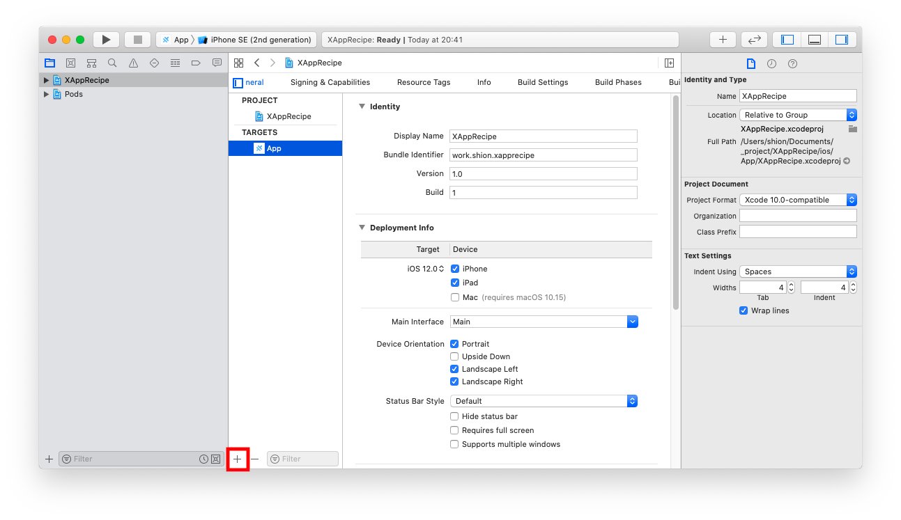The image size is (901, 520).
Task: Show the Report navigator
Action: click(x=217, y=63)
